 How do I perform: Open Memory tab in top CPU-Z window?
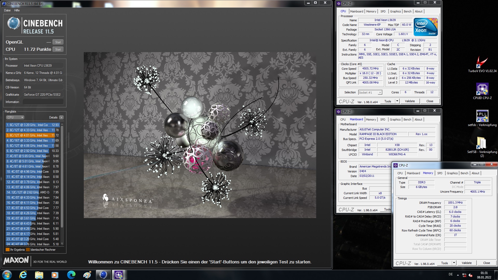371,11
